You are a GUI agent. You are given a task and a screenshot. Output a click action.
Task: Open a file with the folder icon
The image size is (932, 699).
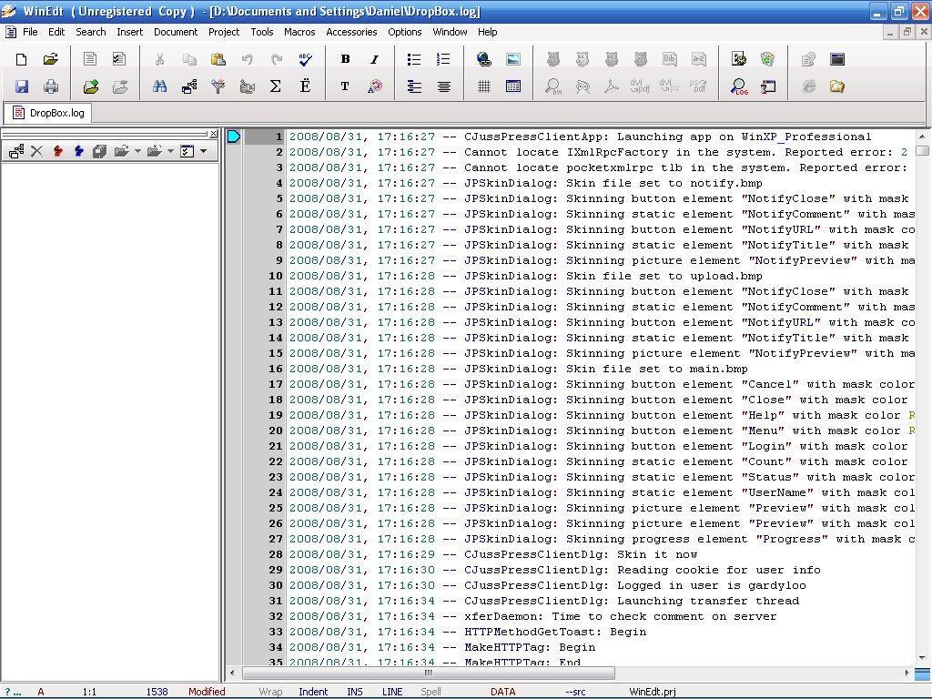coord(51,59)
